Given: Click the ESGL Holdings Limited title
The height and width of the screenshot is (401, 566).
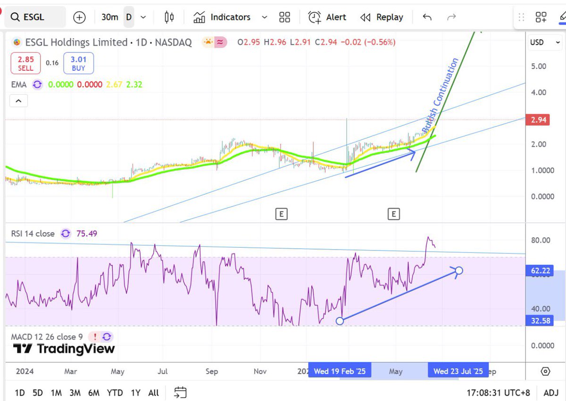Looking at the screenshot, I should point(76,42).
